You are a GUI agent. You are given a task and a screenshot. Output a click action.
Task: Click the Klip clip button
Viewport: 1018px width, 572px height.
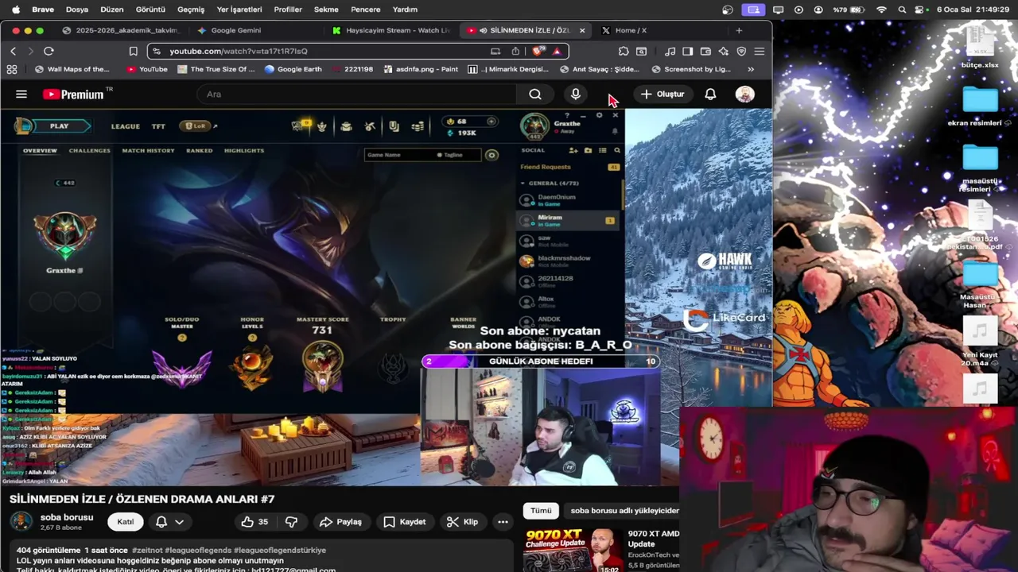462,522
